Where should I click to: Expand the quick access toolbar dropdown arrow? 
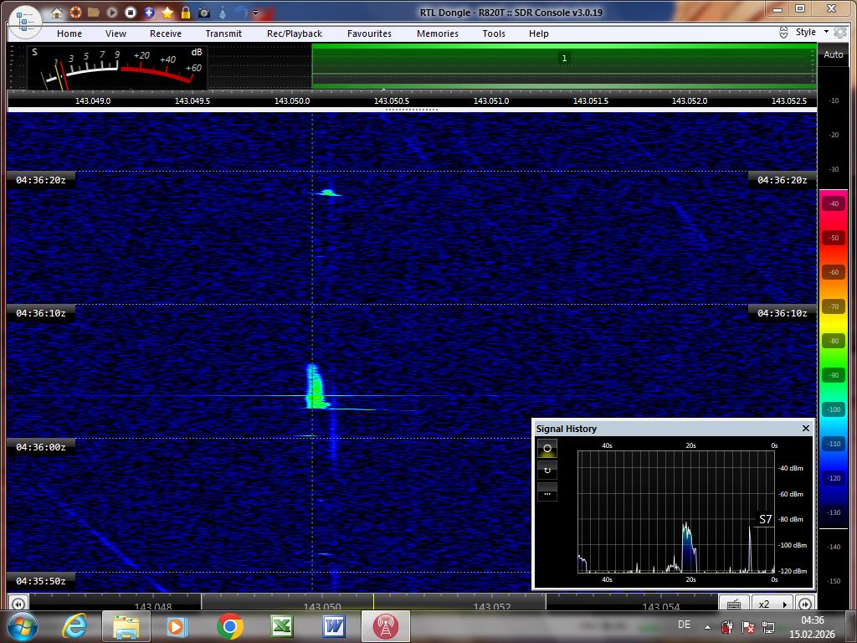pos(255,13)
